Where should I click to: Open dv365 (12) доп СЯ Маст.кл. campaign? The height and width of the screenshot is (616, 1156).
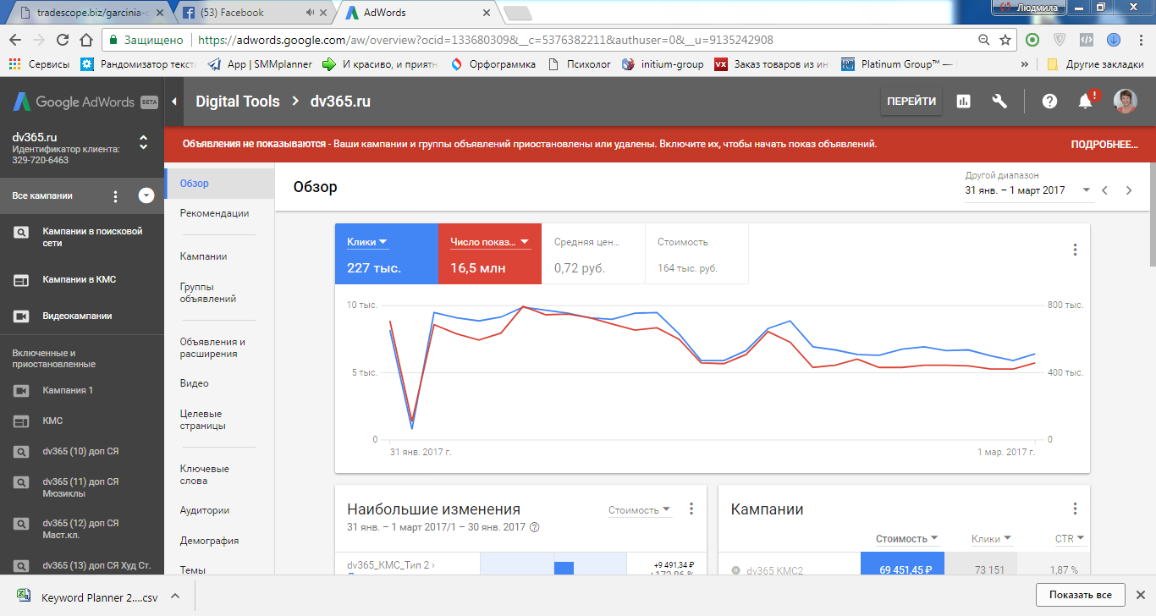coord(82,529)
